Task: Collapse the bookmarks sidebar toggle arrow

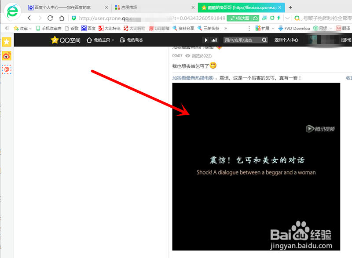Action: coord(7,28)
